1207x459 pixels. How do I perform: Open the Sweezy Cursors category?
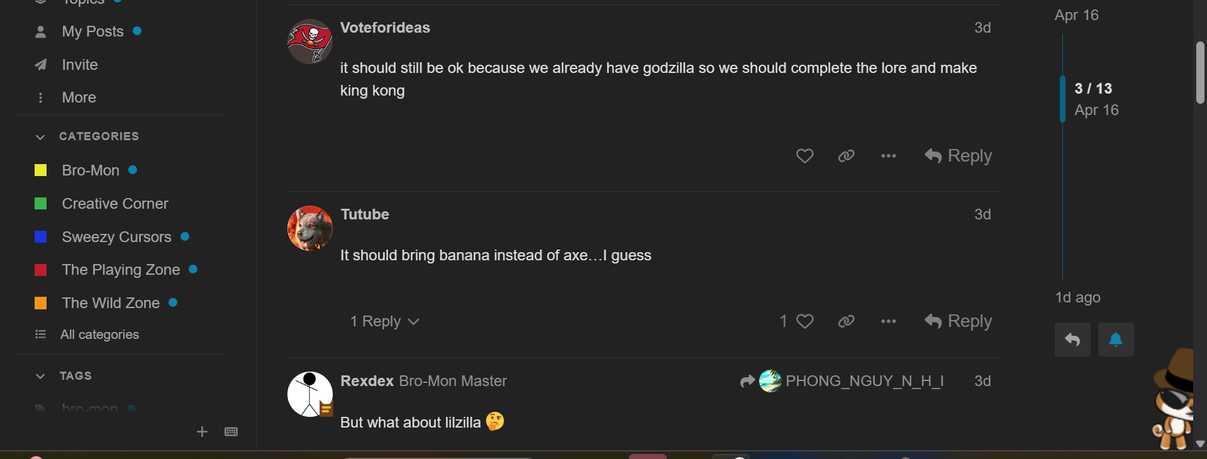(x=116, y=237)
